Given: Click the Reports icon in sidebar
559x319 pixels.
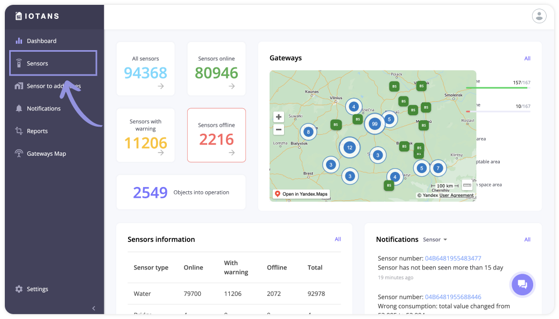Looking at the screenshot, I should (x=19, y=131).
